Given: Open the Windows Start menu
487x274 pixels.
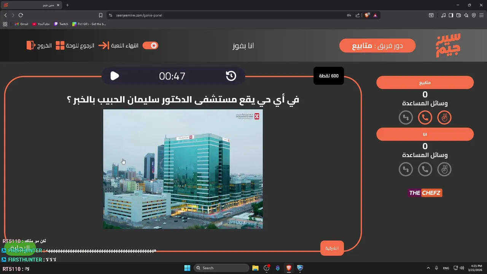Looking at the screenshot, I should point(187,268).
